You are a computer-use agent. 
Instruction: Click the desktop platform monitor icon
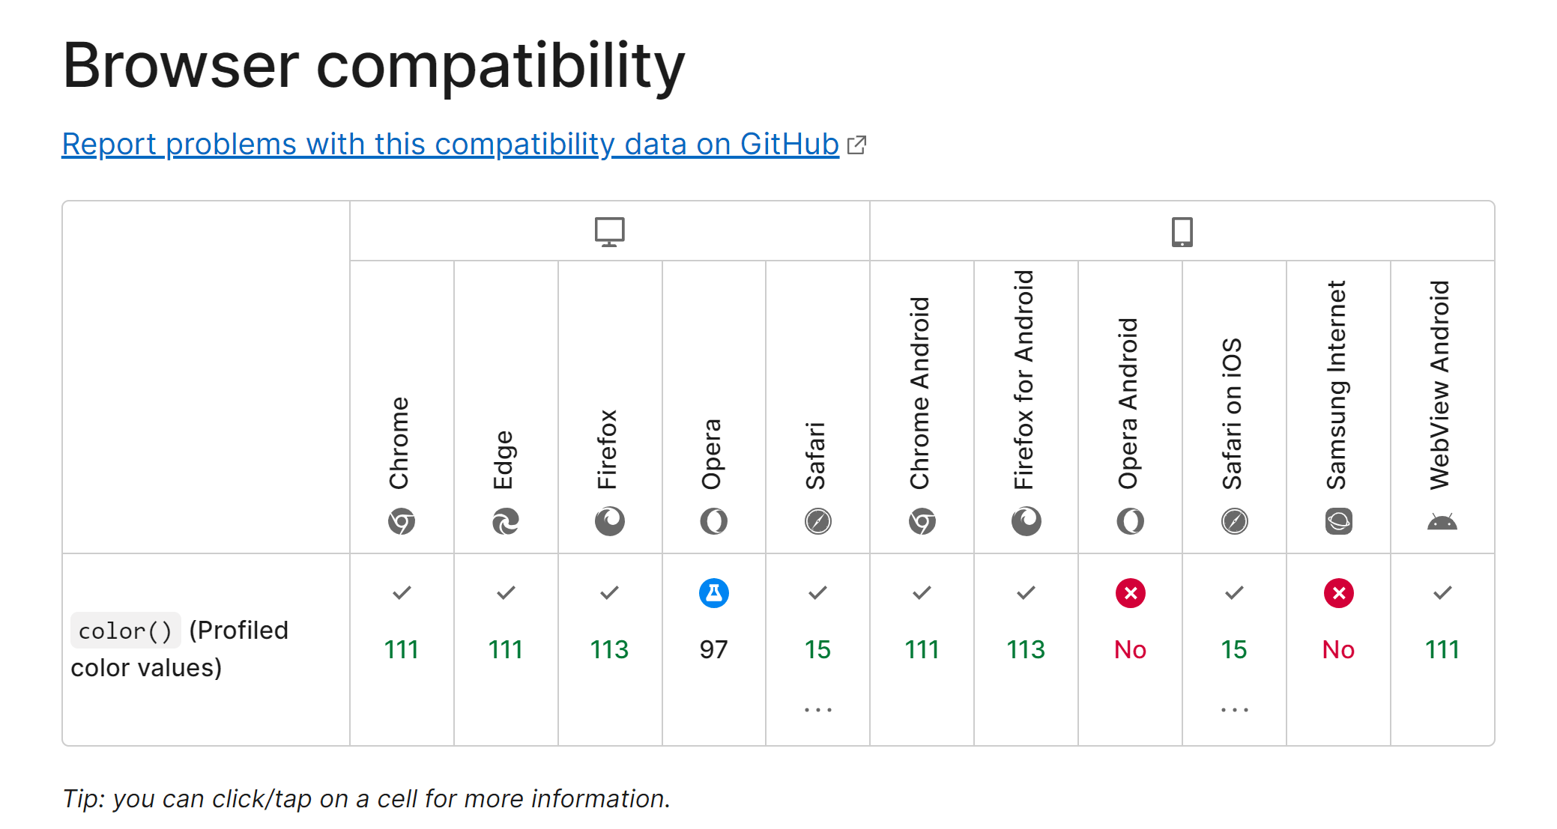609,231
